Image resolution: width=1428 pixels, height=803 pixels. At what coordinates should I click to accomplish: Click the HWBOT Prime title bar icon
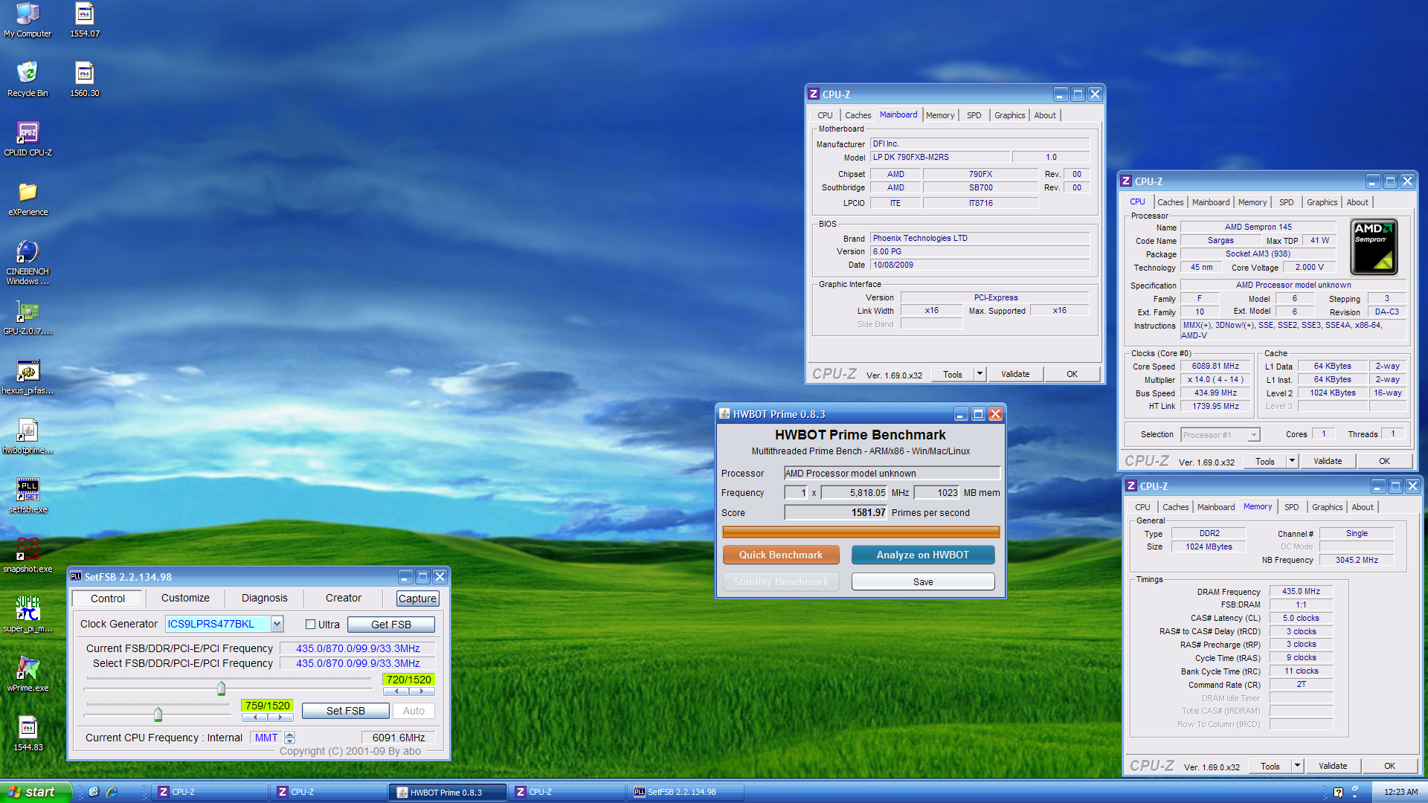click(724, 414)
